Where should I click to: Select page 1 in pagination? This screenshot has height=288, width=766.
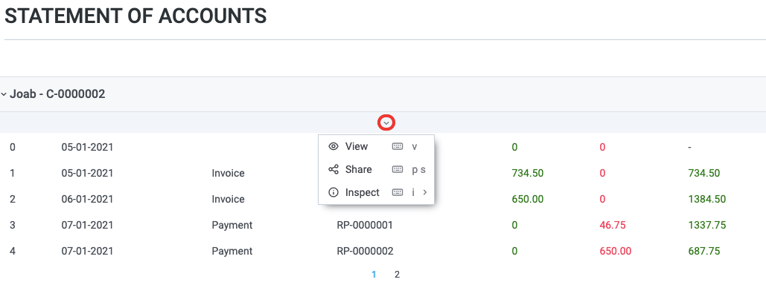374,275
